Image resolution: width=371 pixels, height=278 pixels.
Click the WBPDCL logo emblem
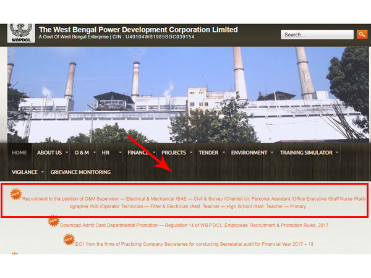point(21,33)
